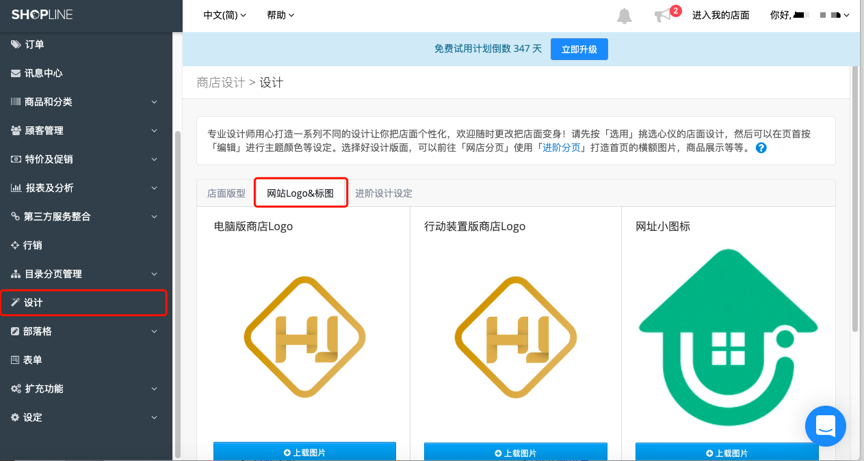
Task: Click the extensions gears icon
Action: [x=16, y=389]
